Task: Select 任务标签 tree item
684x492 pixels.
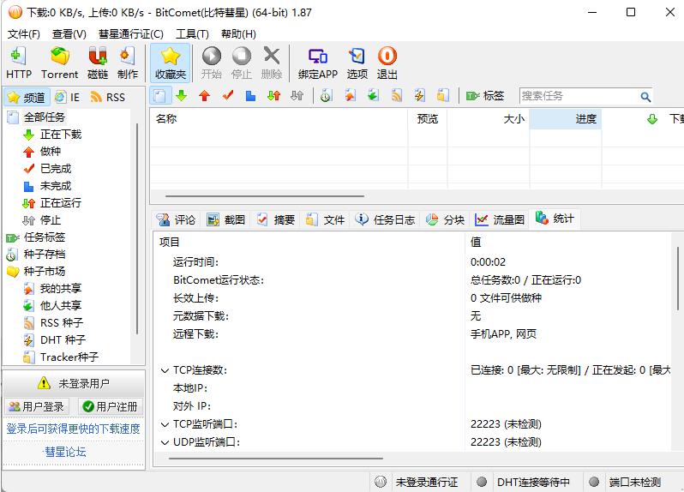Action: click(x=44, y=237)
